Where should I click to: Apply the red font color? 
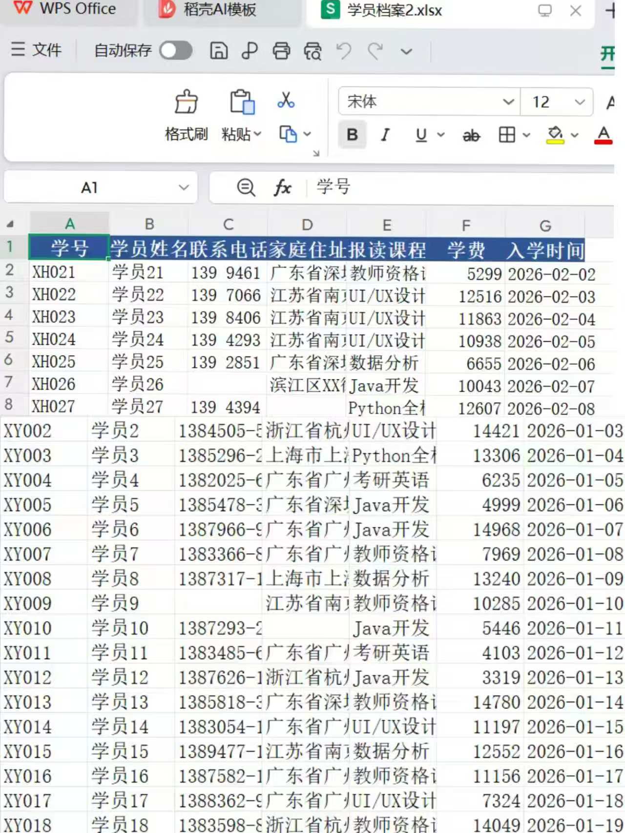click(x=603, y=135)
